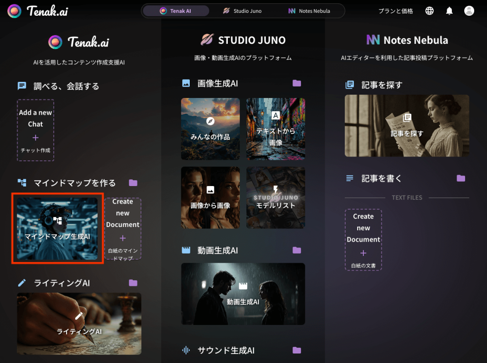Open the folder next to 記事を書く

click(x=461, y=178)
